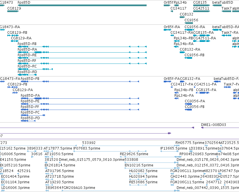Select EST GH22443.3prime
The width and height of the screenshot is (239, 192).
185,177
